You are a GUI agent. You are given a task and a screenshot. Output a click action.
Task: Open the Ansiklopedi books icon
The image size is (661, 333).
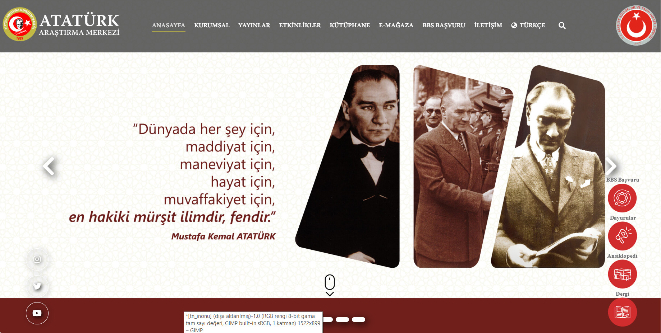pos(622,274)
